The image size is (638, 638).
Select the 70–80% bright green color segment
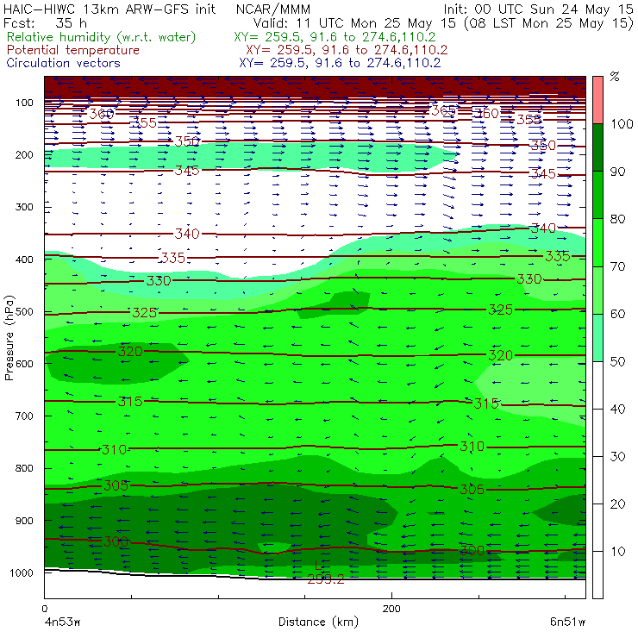coord(597,242)
